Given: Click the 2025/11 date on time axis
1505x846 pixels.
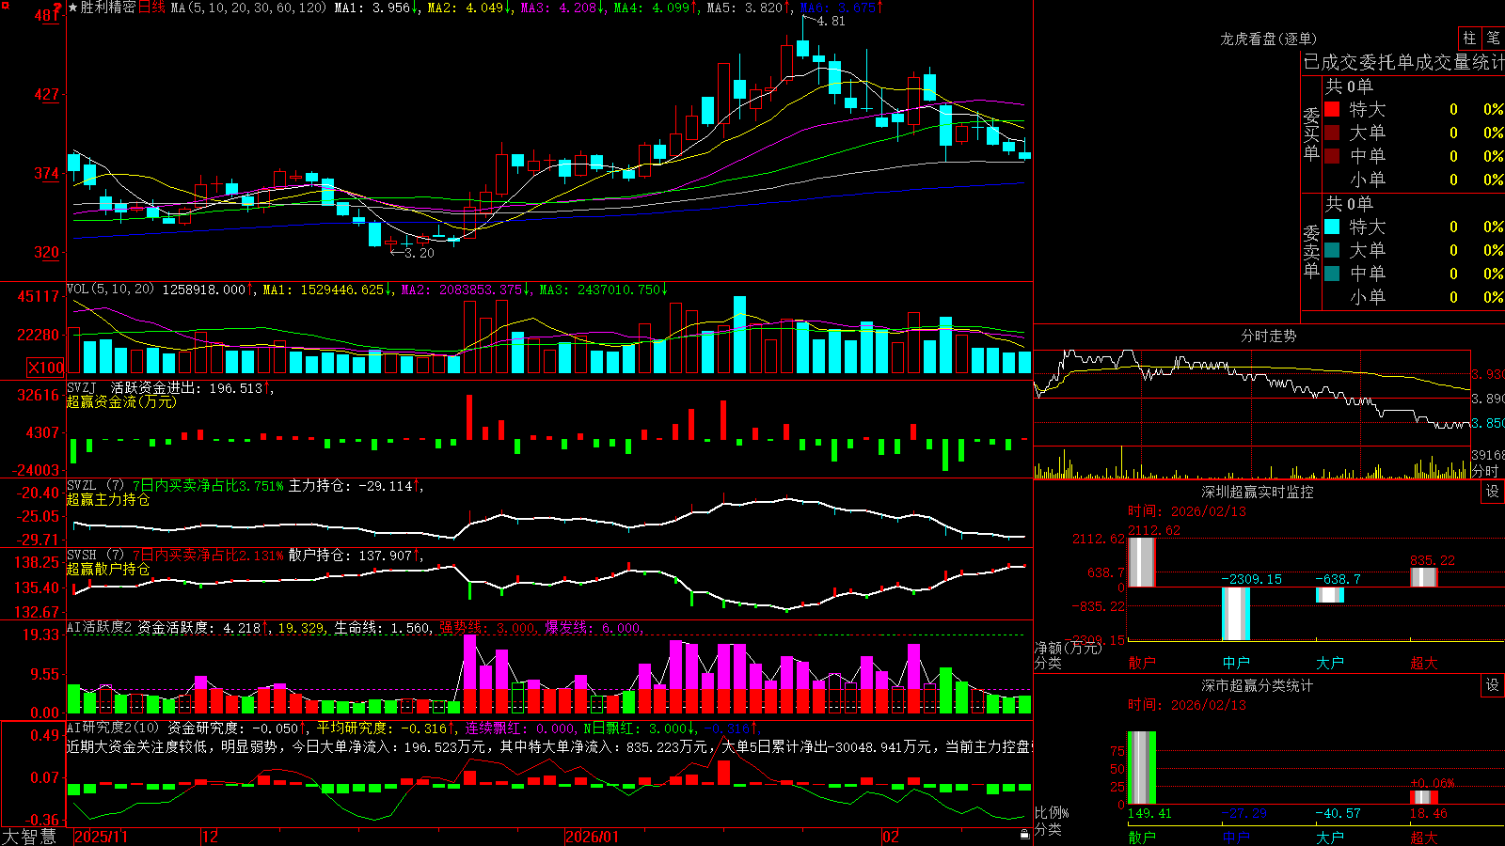Looking at the screenshot, I should click(101, 837).
